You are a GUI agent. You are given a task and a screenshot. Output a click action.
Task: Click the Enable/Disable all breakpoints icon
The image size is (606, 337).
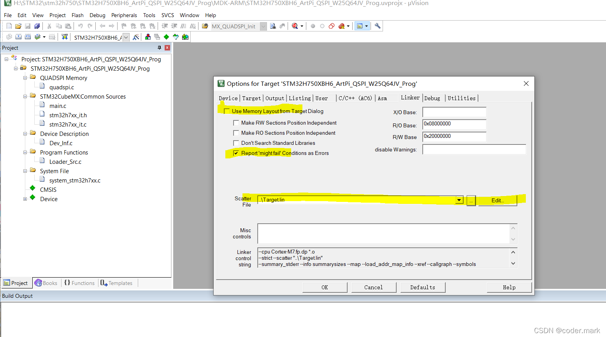click(x=332, y=26)
